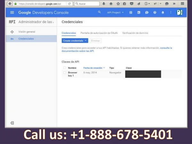
Task: Show notifications bell icon
Action: pos(163,12)
